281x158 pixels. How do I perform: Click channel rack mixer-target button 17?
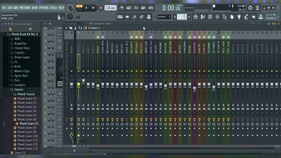point(60,41)
